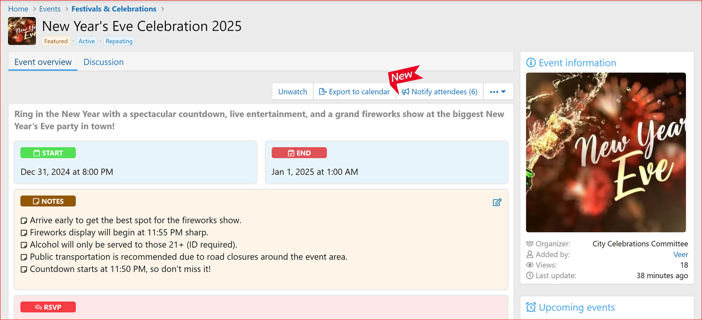Notify attendees (6) button
The width and height of the screenshot is (702, 320).
point(440,92)
